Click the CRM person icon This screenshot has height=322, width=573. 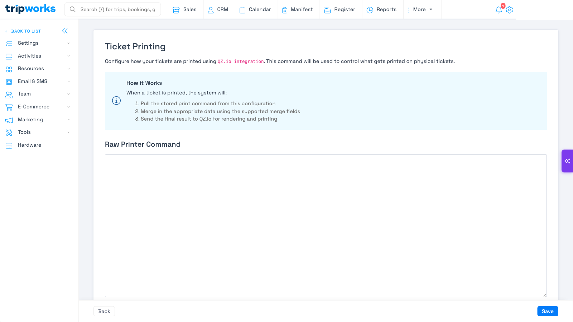pos(211,10)
